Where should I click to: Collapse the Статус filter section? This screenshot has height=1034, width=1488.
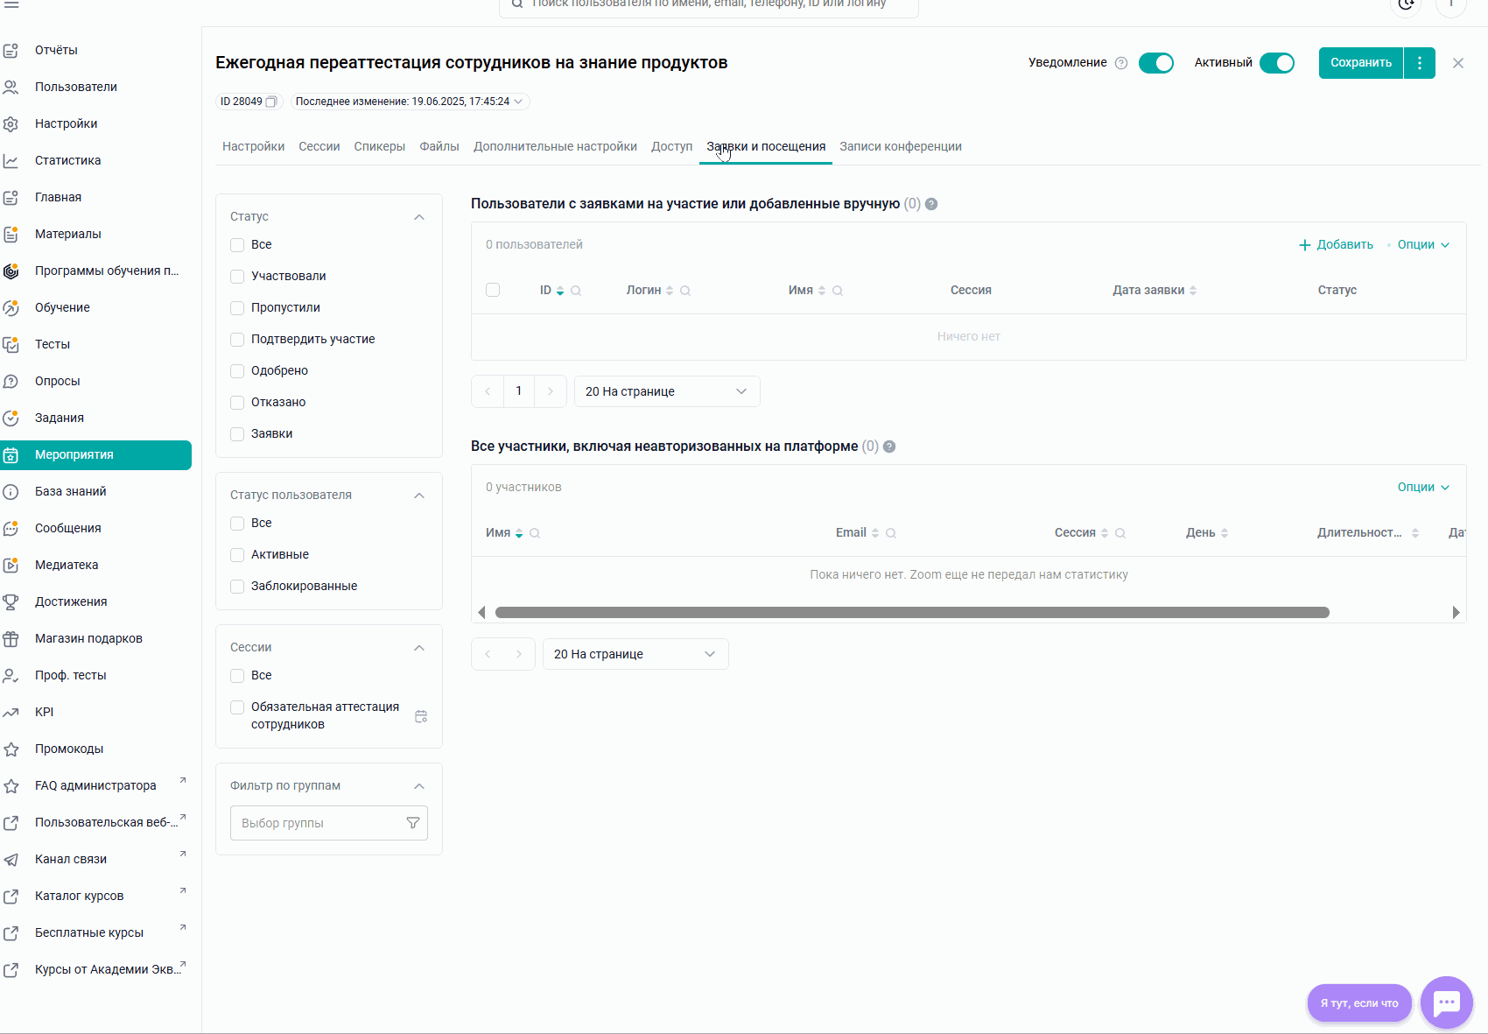click(x=419, y=217)
